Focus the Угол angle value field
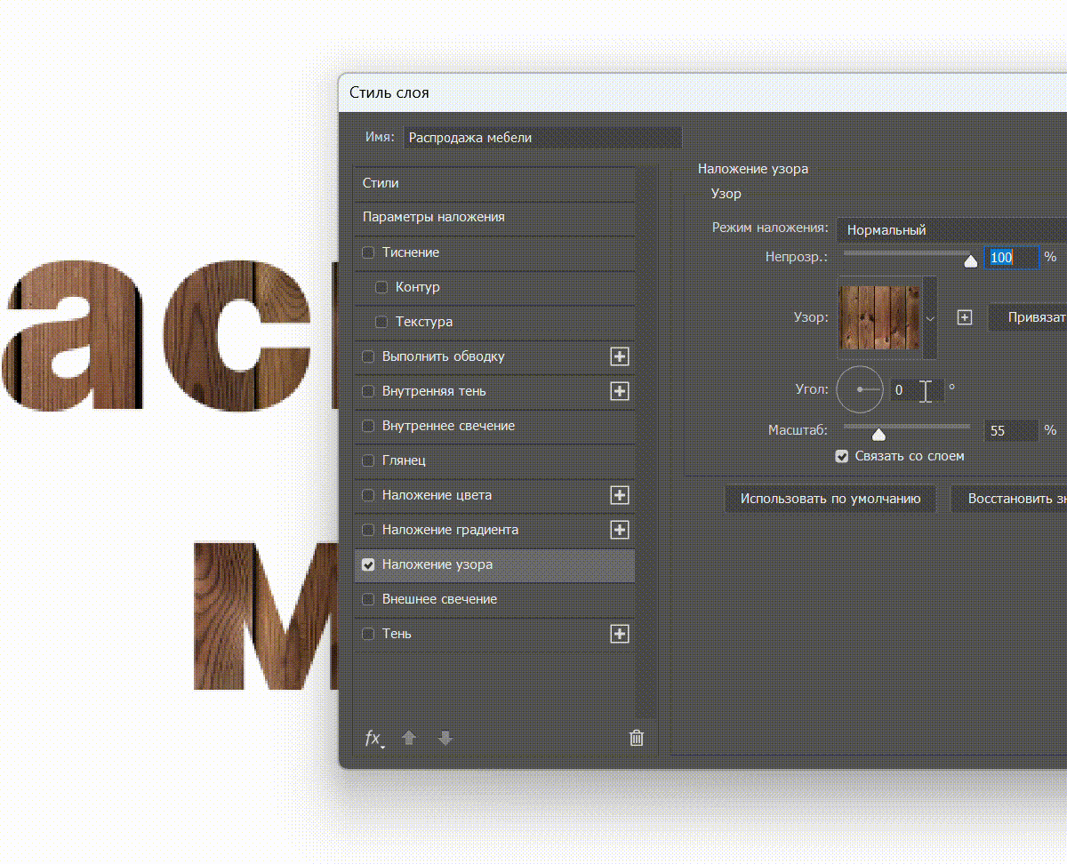The height and width of the screenshot is (864, 1067). [x=916, y=389]
